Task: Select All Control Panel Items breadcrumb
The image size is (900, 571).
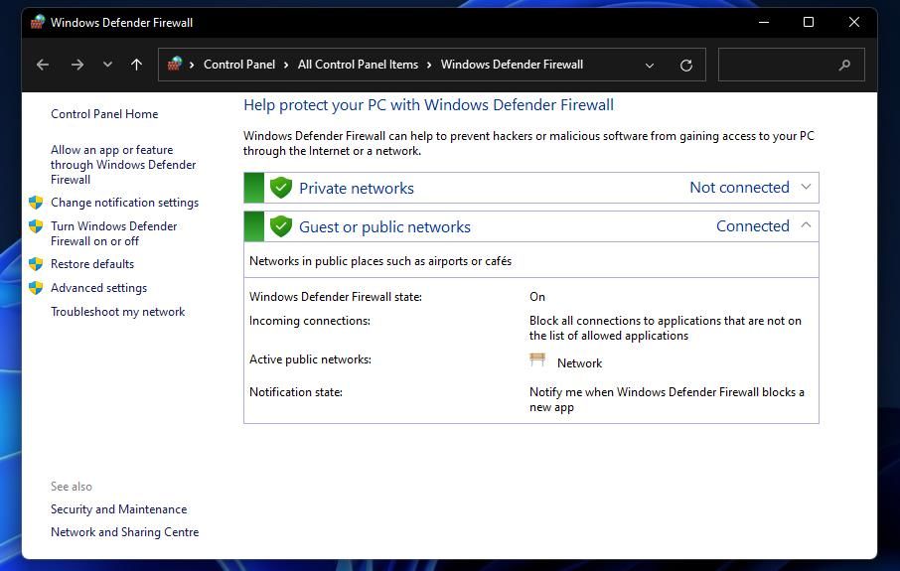Action: point(358,65)
